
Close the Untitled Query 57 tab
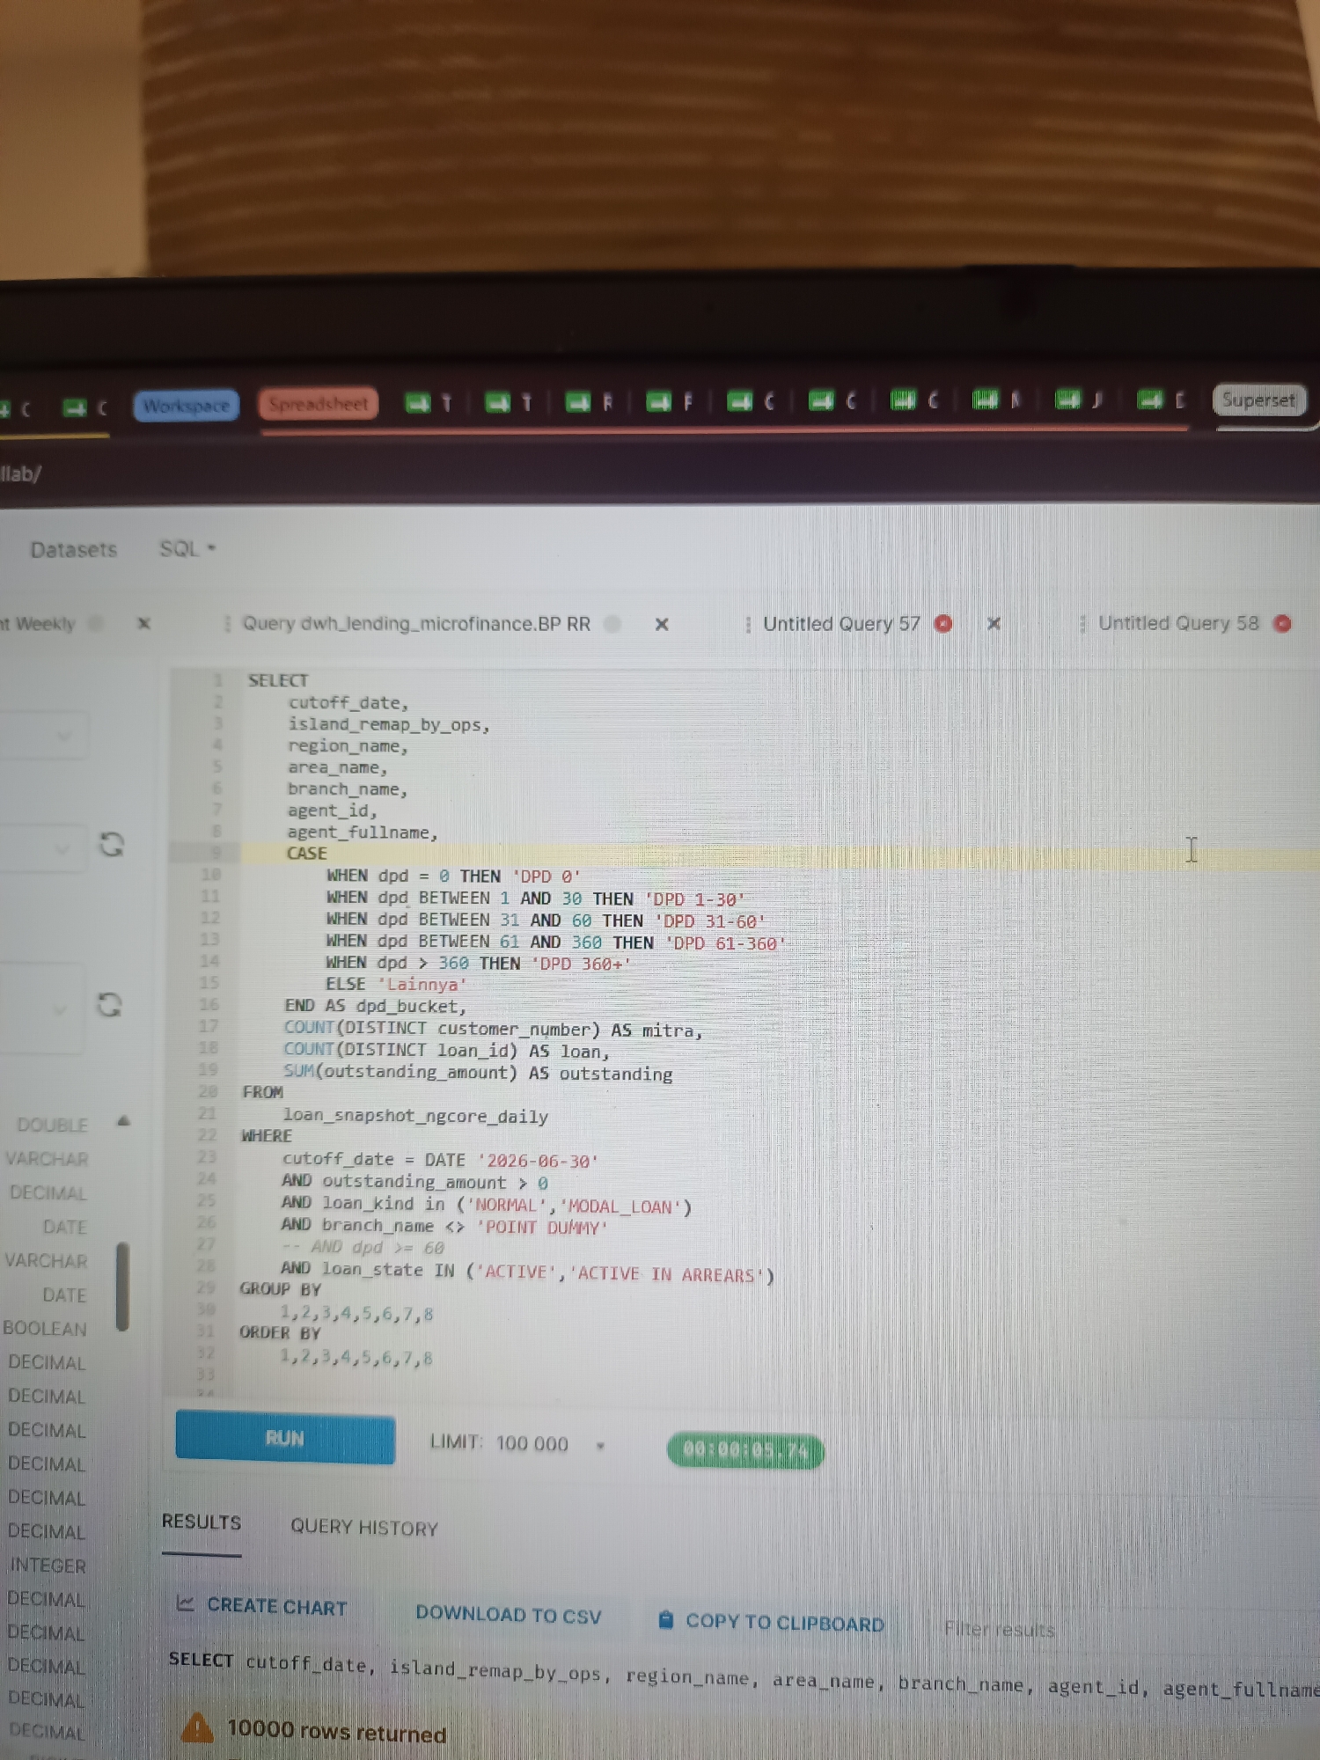(x=994, y=623)
